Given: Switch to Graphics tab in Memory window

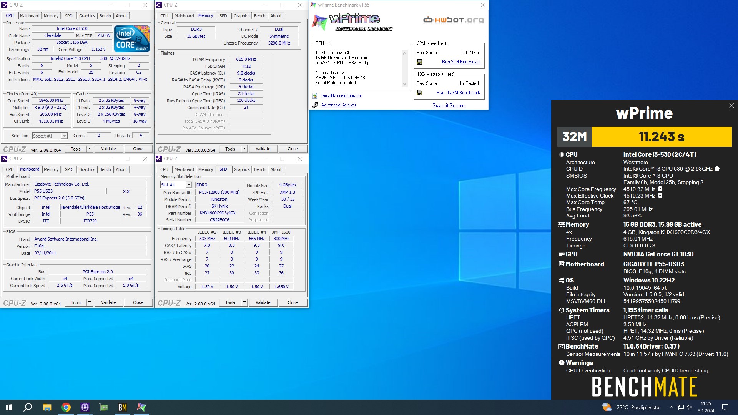Looking at the screenshot, I should coord(241,16).
